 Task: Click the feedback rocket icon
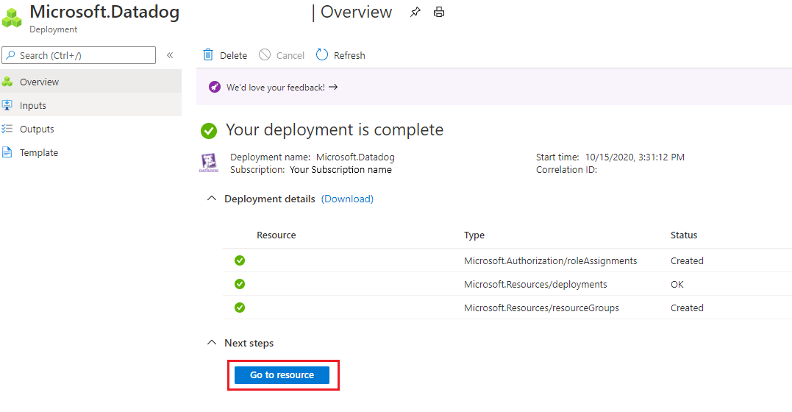pyautogui.click(x=215, y=87)
